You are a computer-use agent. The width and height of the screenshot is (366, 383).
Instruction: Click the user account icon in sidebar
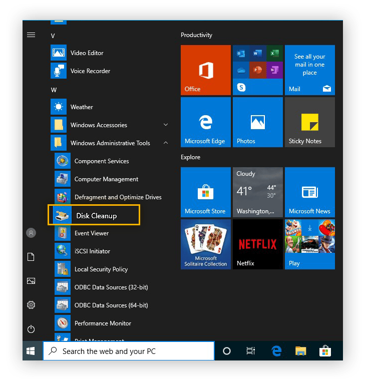point(31,233)
